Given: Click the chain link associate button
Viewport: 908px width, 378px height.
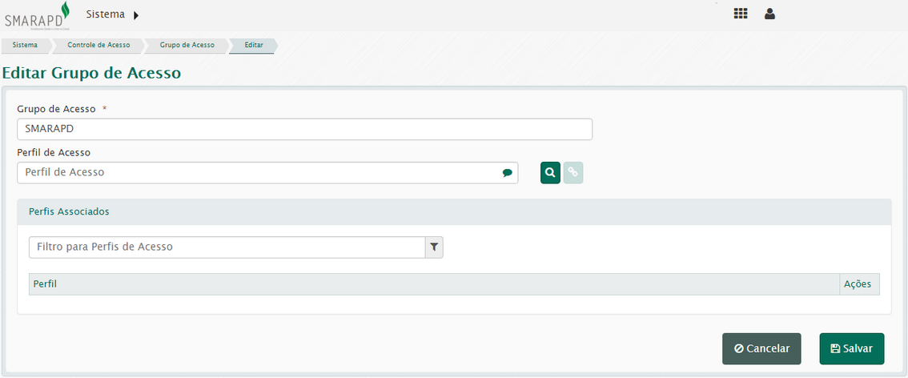Looking at the screenshot, I should [x=573, y=173].
